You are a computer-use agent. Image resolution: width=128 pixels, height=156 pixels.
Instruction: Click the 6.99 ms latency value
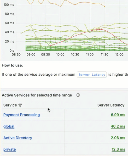(118, 115)
